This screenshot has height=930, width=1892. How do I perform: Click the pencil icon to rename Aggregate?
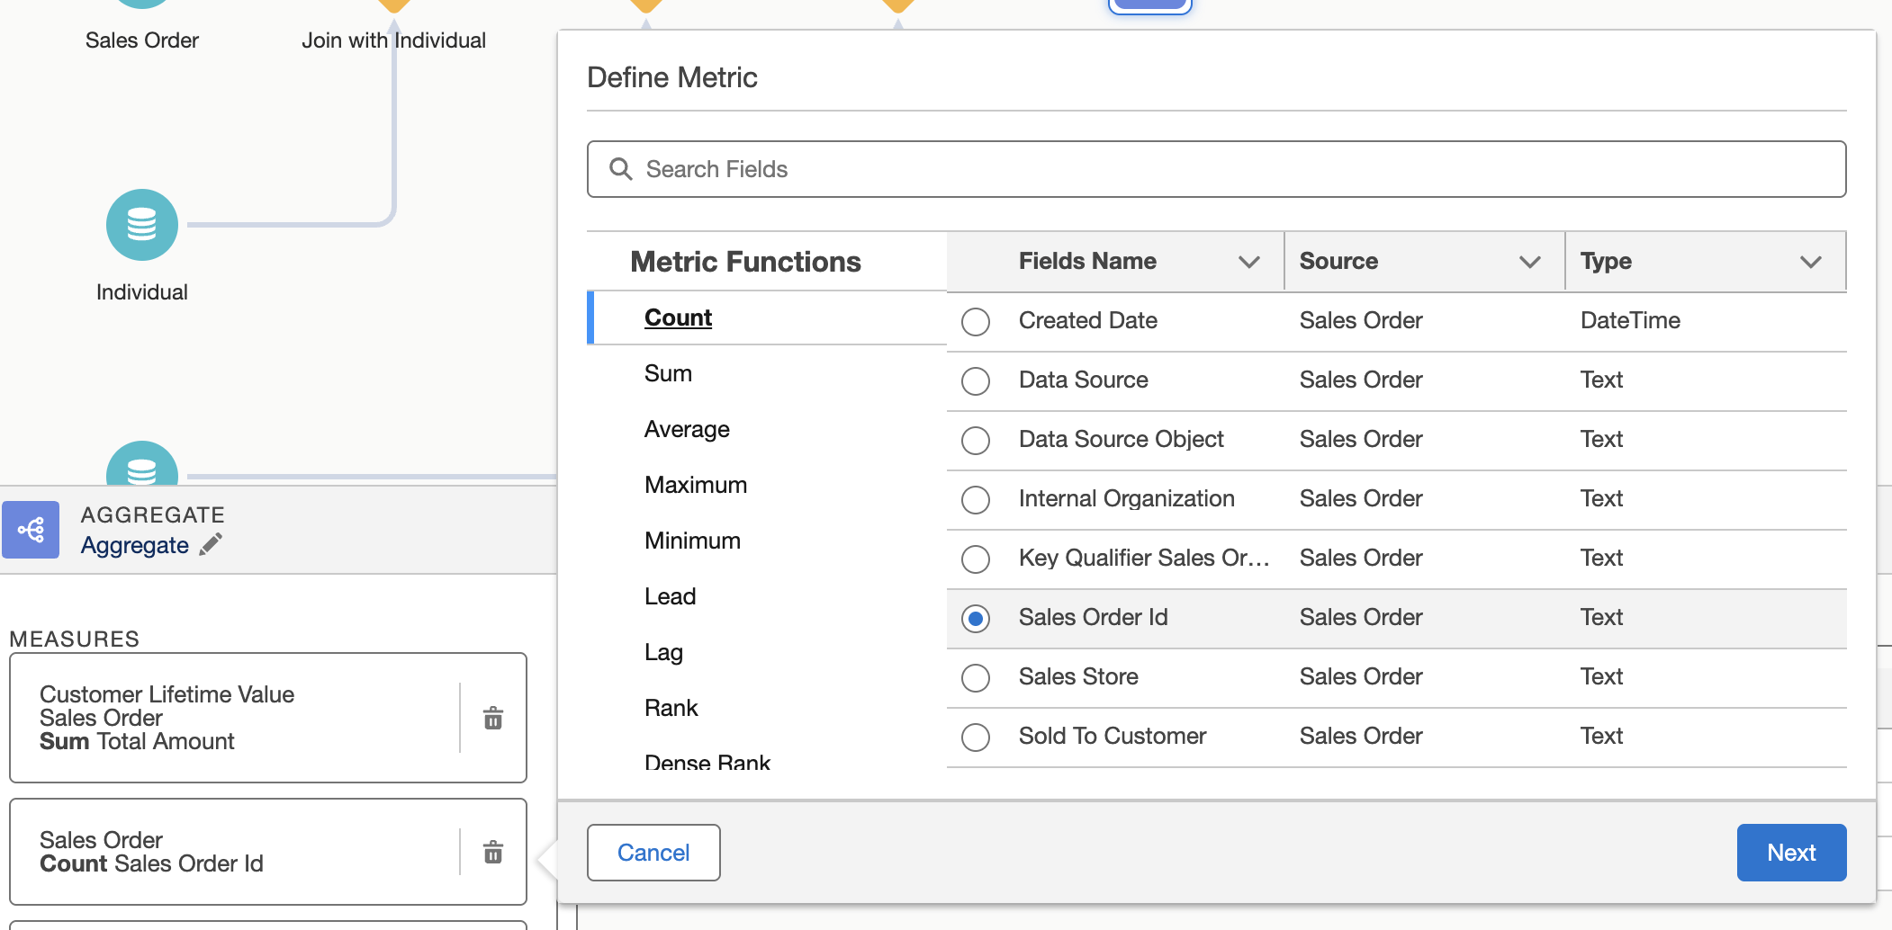[211, 545]
